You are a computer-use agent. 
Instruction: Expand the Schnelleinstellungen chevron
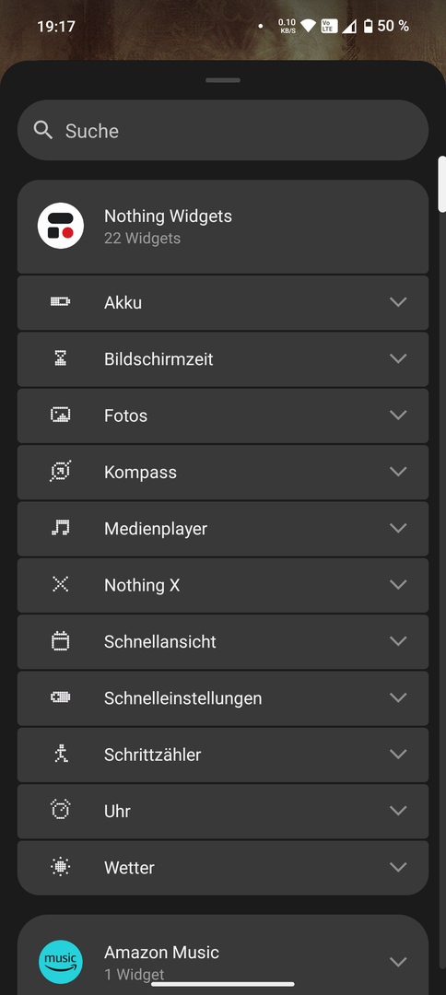click(x=398, y=697)
